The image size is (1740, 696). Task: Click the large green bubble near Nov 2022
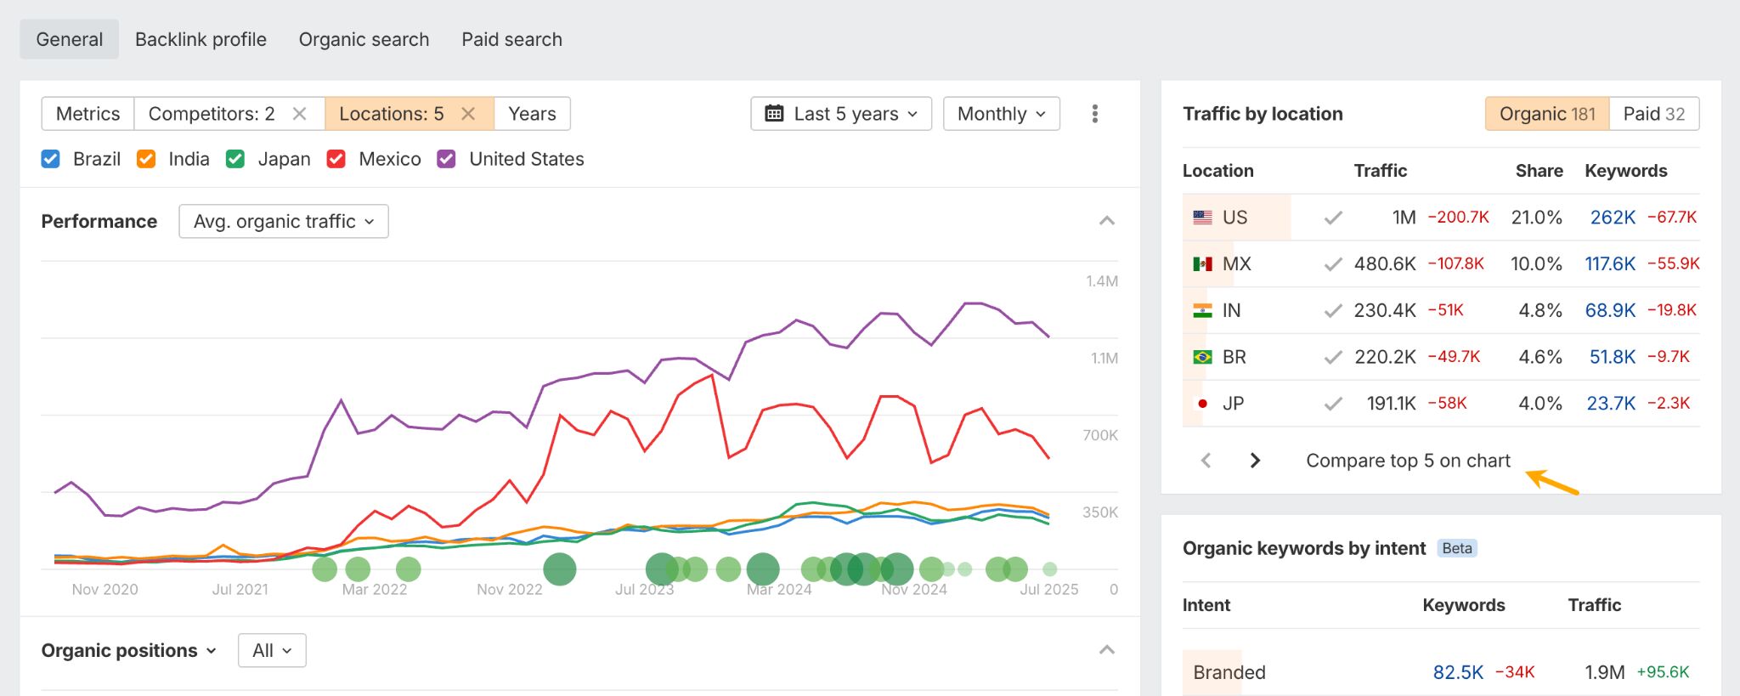[x=559, y=569]
